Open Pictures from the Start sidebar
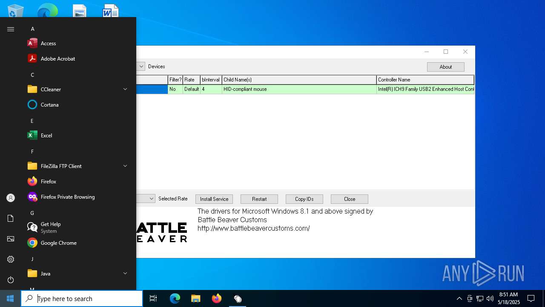545x307 pixels. (x=11, y=239)
